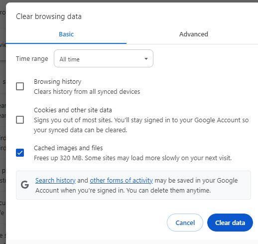Open the Search history link

pos(55,181)
